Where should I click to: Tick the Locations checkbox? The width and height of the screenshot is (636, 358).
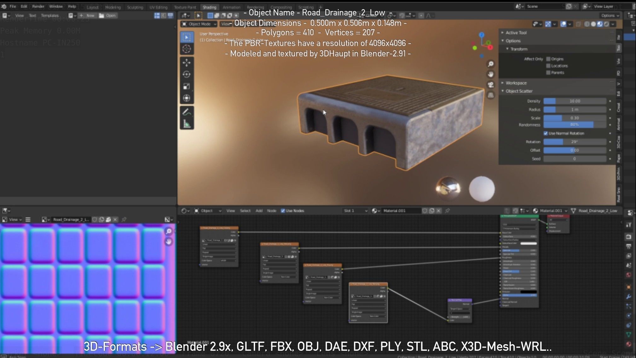coord(548,66)
